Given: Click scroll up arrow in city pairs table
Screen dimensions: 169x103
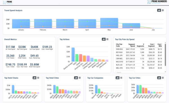Looking at the screenshot, I should (x=165, y=43).
